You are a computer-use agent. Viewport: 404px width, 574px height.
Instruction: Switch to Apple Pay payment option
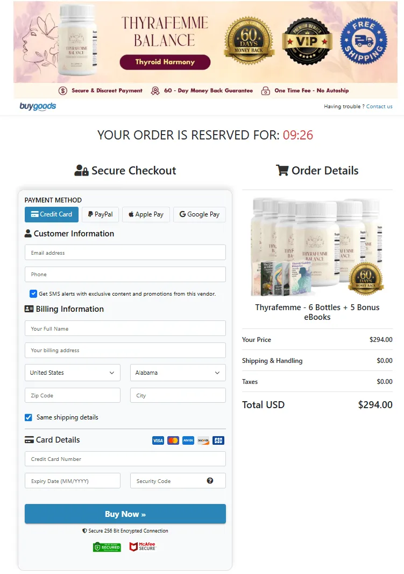click(146, 214)
